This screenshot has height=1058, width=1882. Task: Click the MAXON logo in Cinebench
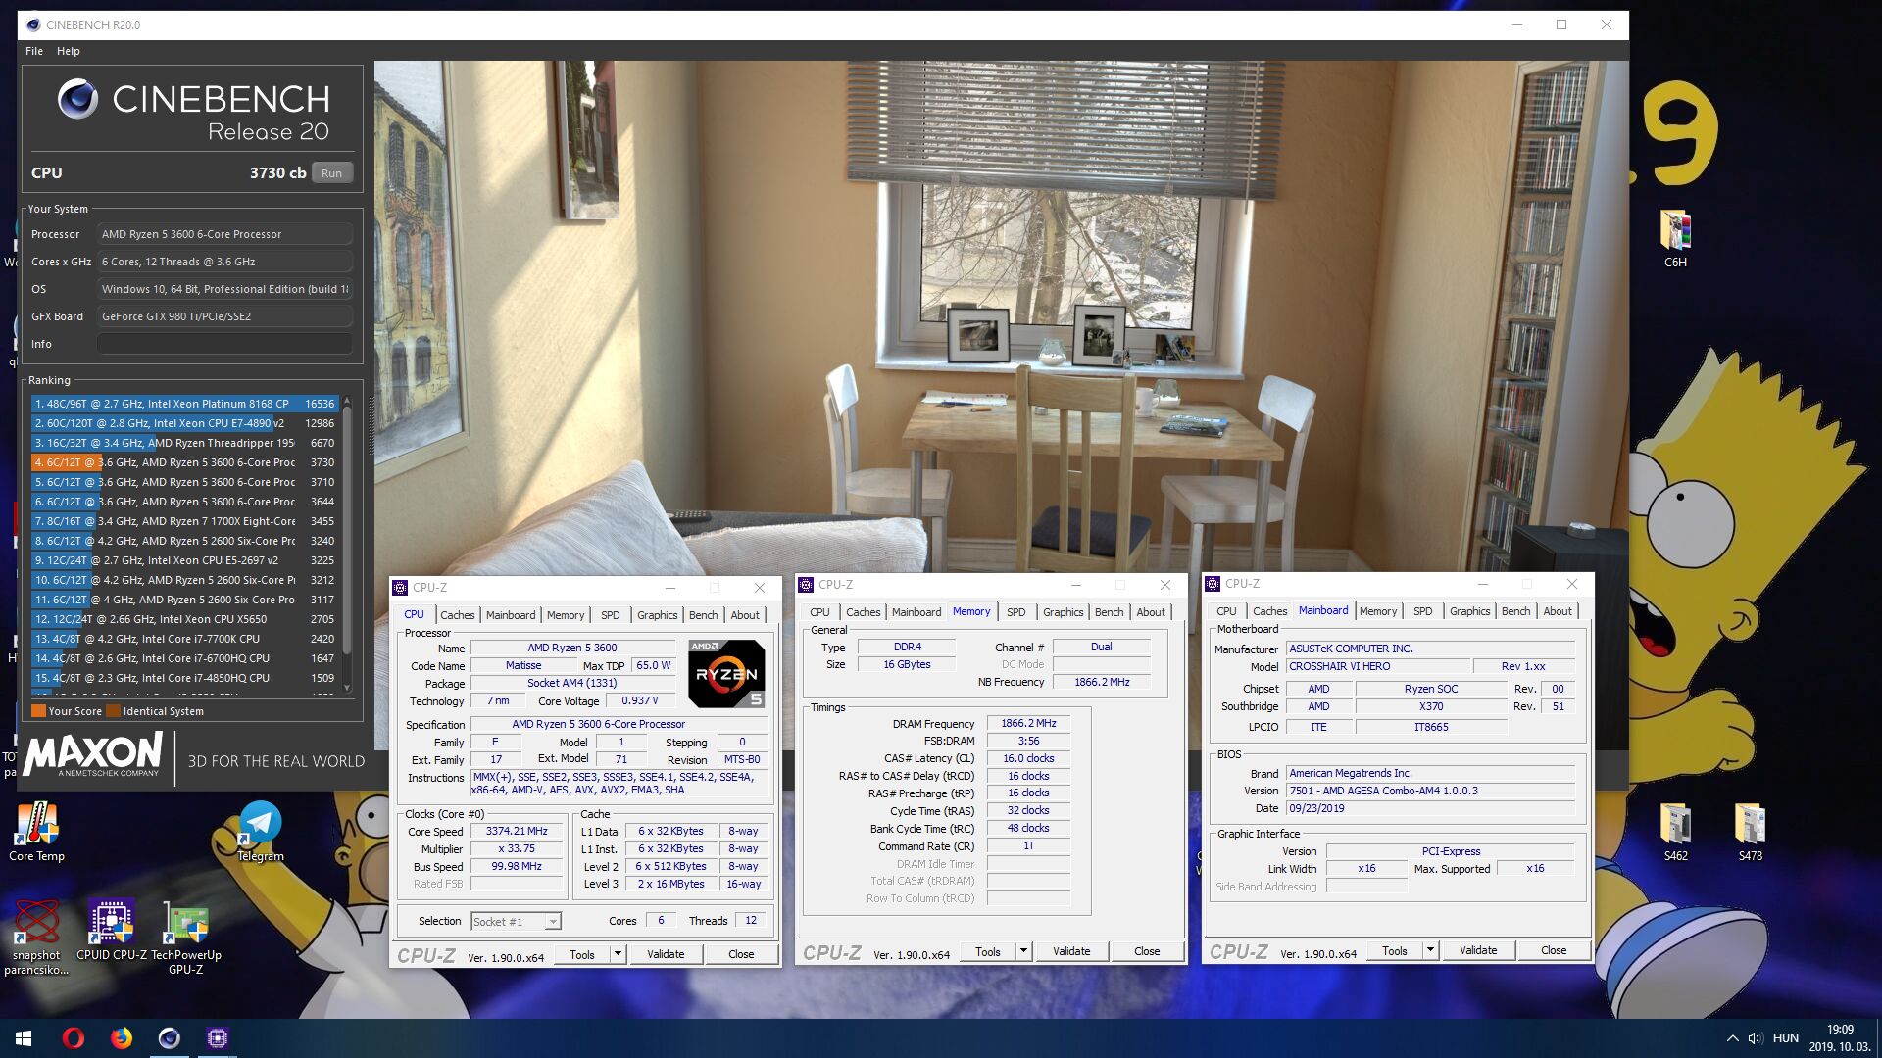pos(93,755)
